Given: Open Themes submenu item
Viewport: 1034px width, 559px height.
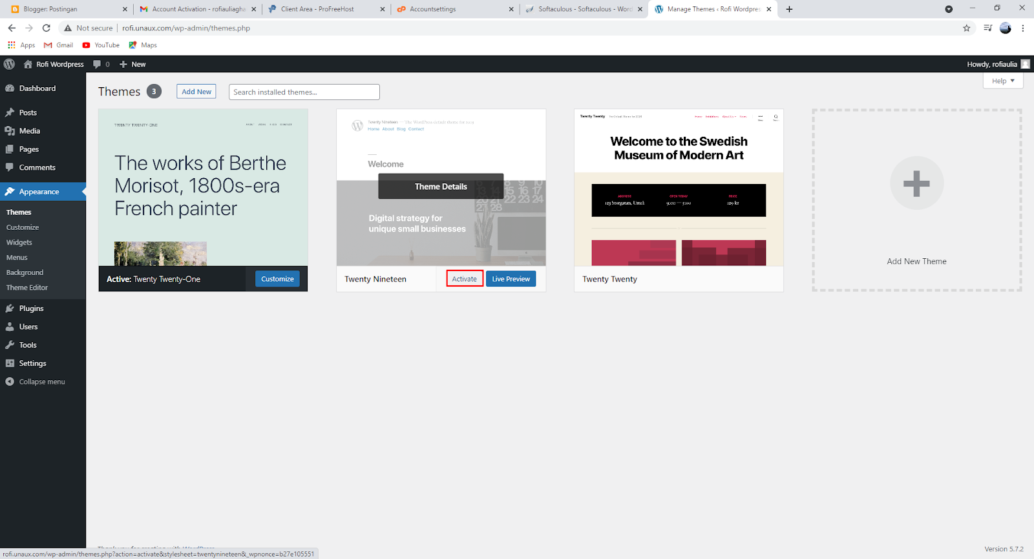Looking at the screenshot, I should click(19, 212).
